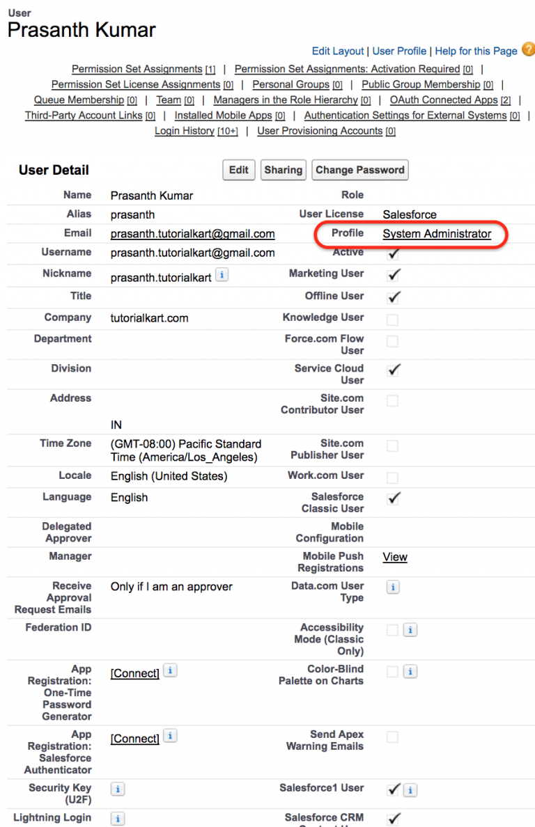Click the Data.com User Type info icon
535x827 pixels.
(392, 587)
